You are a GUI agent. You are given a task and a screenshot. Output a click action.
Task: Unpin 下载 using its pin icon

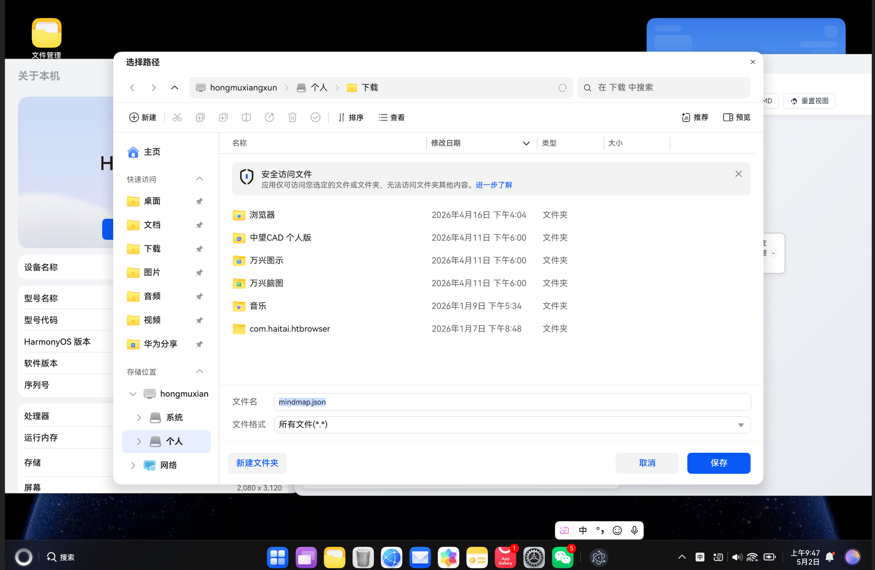click(x=199, y=249)
